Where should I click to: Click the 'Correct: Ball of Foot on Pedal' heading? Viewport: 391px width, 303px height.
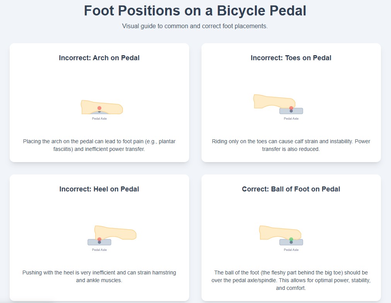click(291, 189)
